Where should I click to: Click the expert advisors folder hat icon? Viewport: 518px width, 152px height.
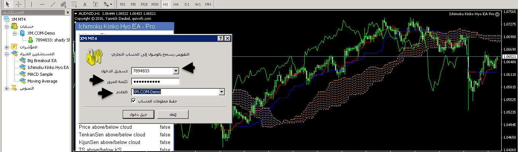(x=14, y=54)
